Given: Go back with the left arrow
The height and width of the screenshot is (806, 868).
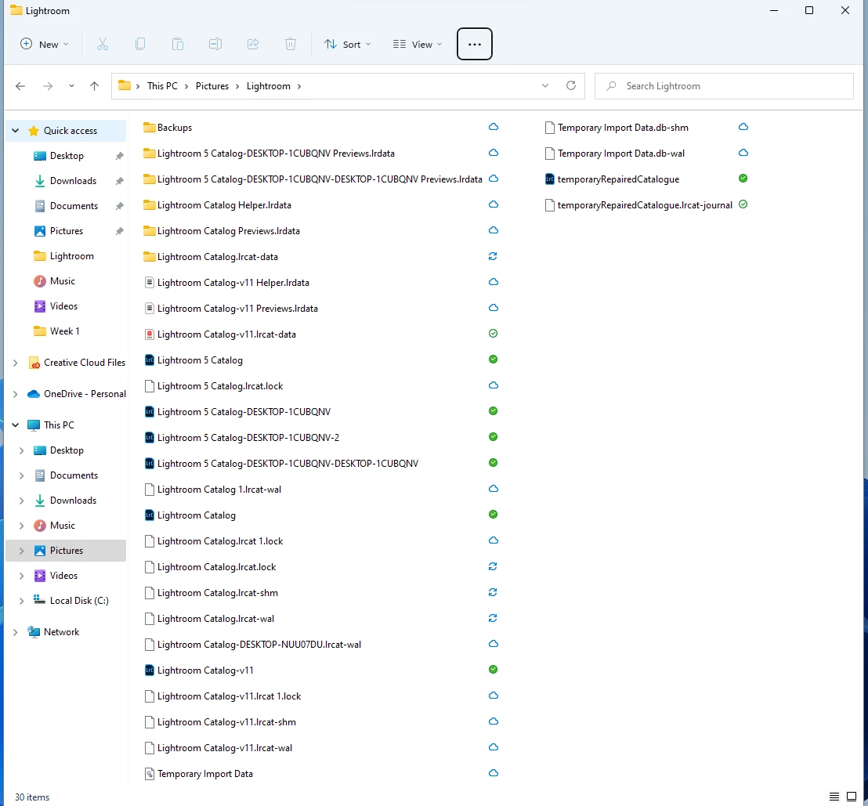Looking at the screenshot, I should [20, 86].
